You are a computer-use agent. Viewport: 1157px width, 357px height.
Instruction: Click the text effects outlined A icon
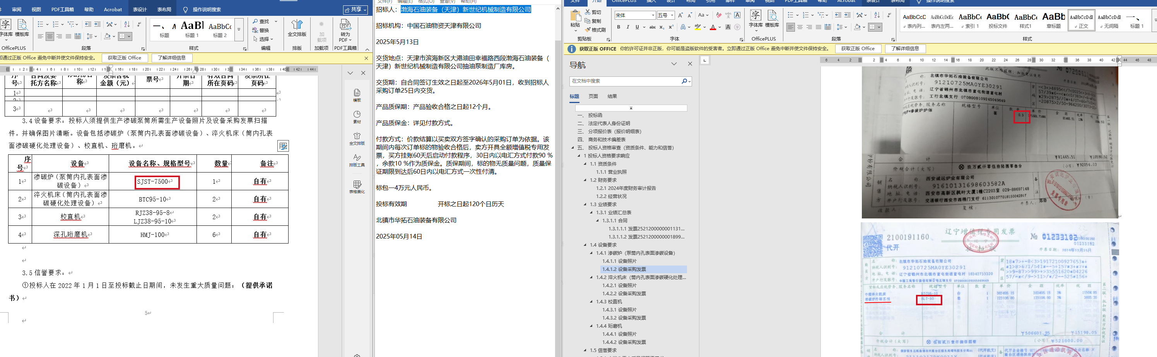point(683,27)
